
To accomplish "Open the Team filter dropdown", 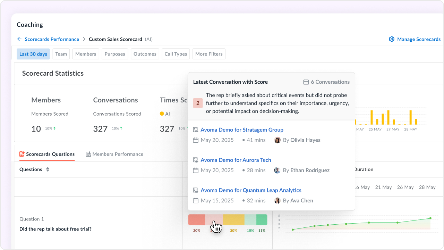I will tap(61, 54).
